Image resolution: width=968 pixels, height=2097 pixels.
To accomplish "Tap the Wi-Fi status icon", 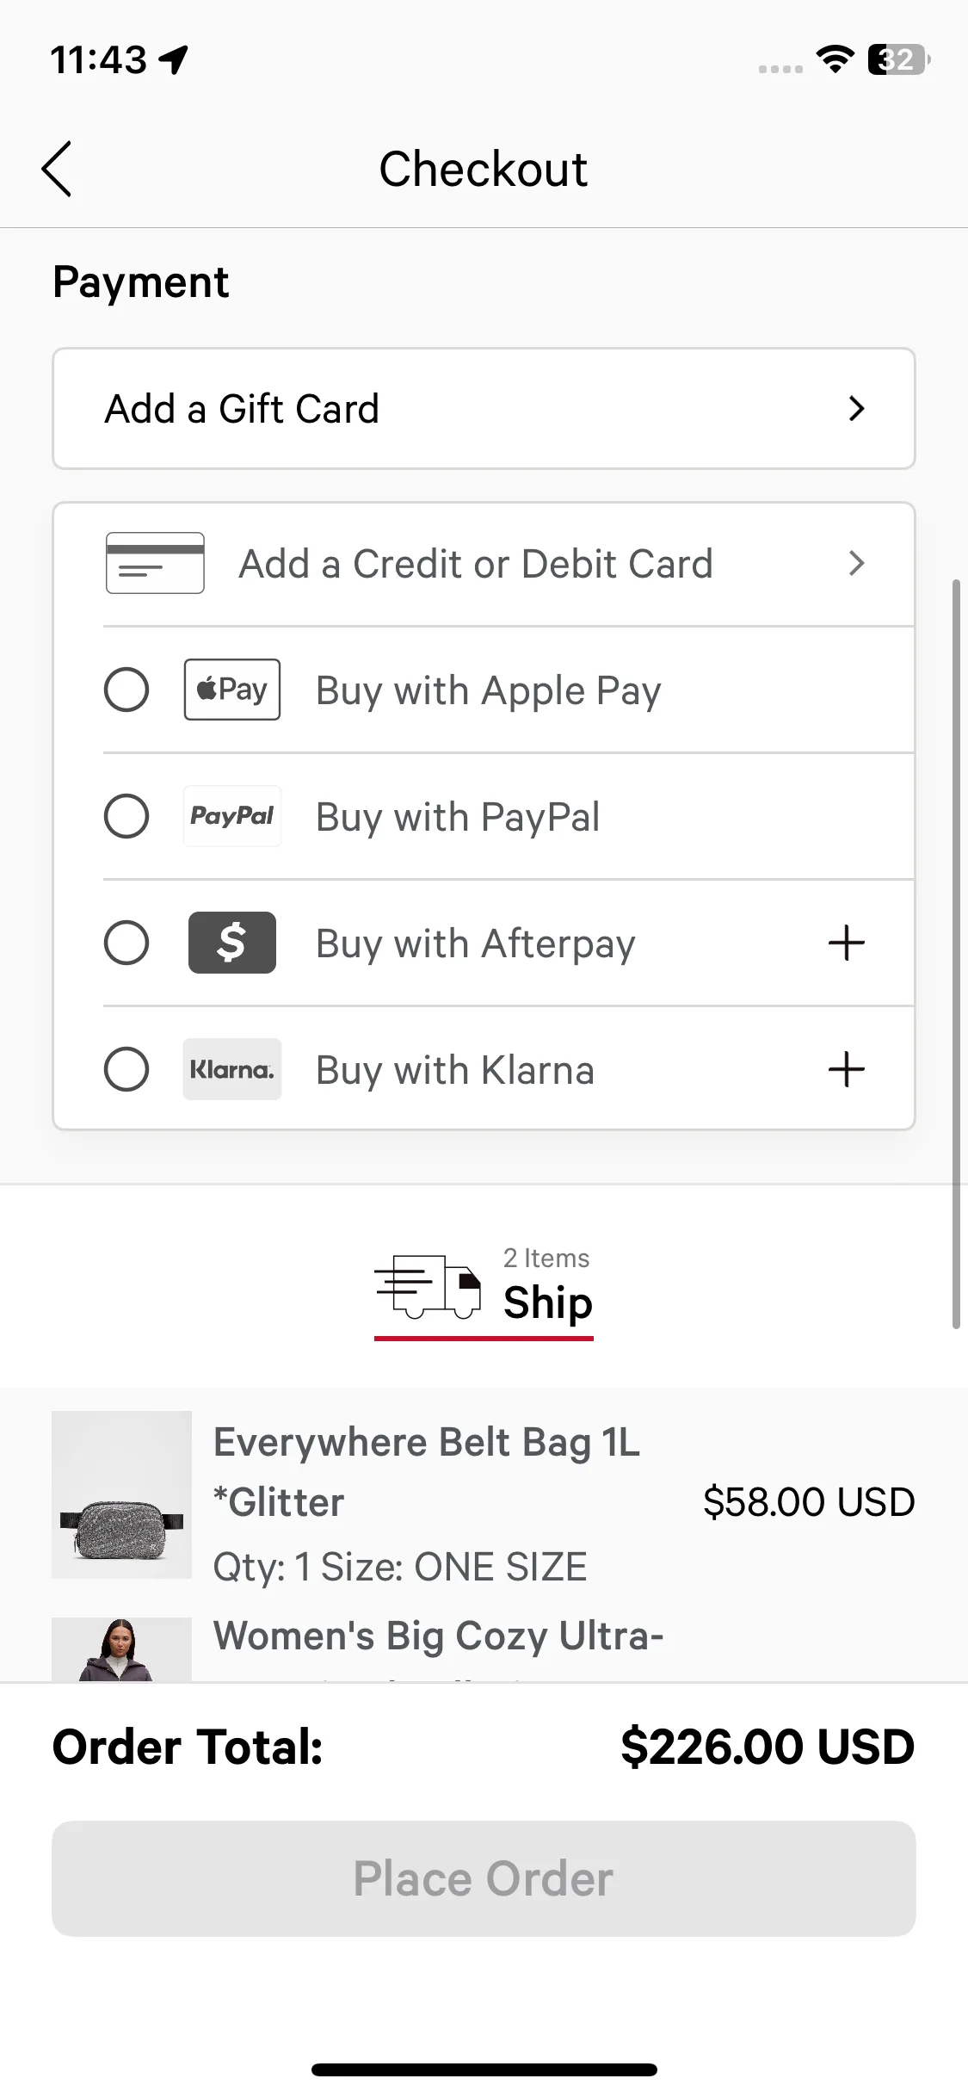I will click(x=834, y=59).
